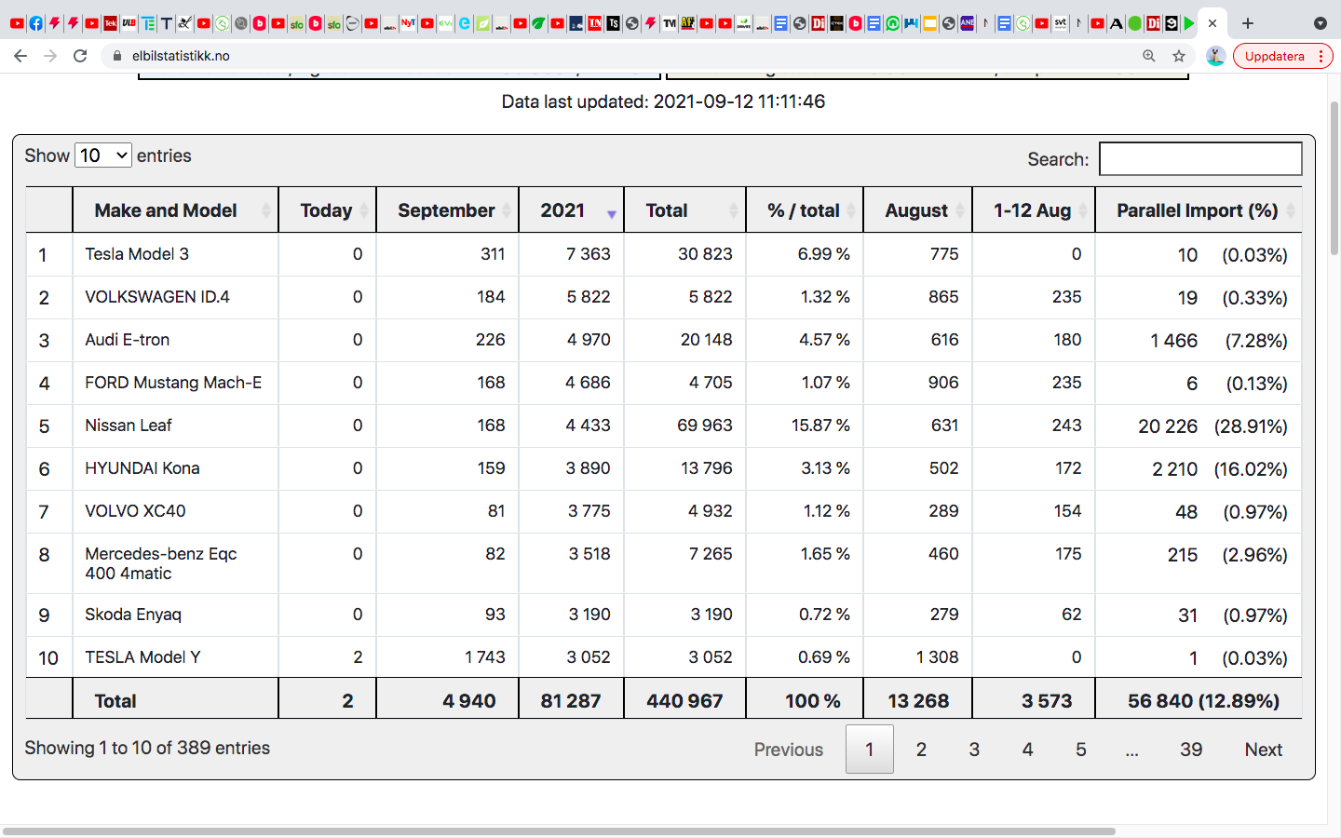Viewport: 1341px width, 838px height.
Task: Switch to the Tek tab
Action: 110,23
